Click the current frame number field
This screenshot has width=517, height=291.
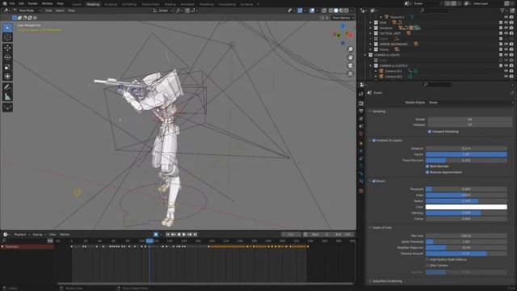[291, 234]
